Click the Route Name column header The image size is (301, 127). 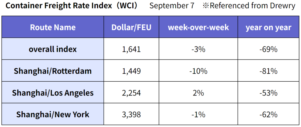[53, 27]
